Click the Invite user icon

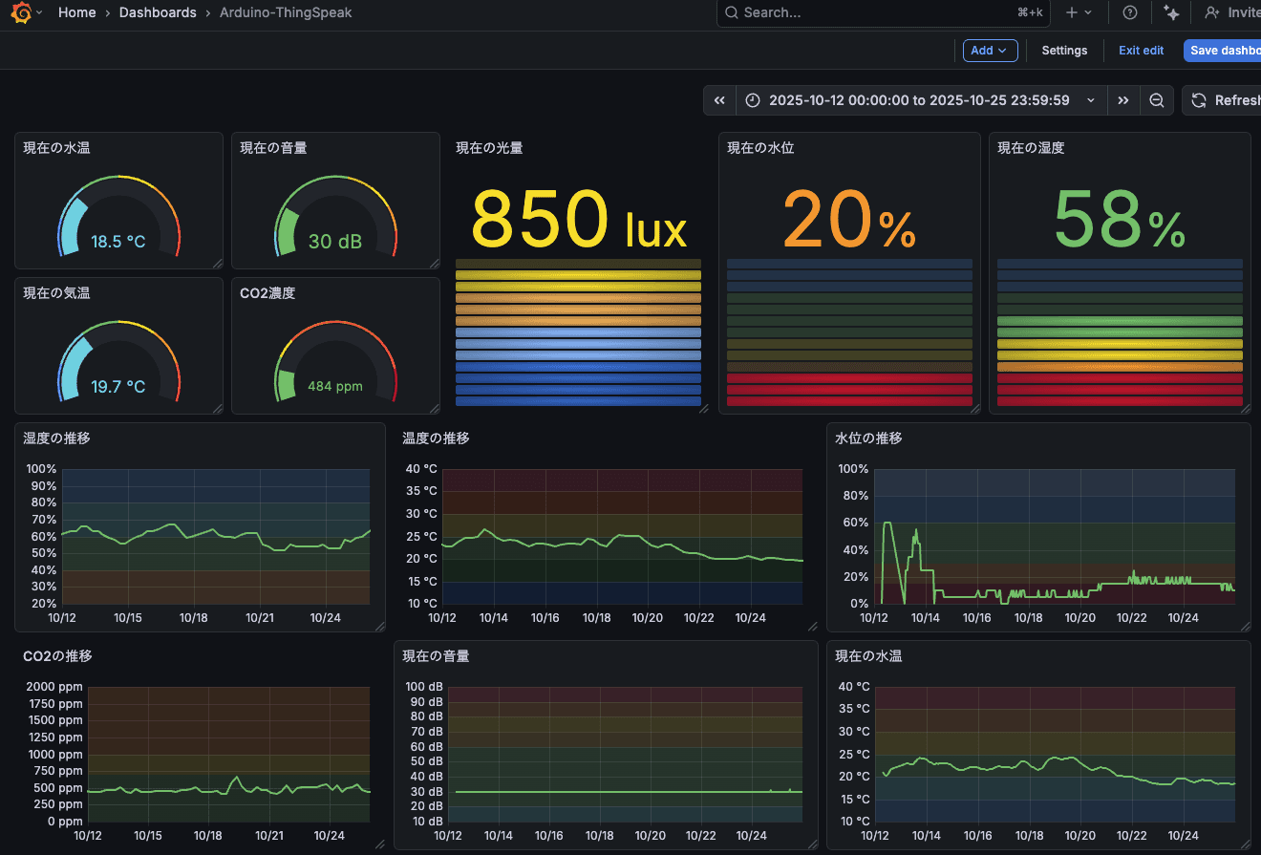(x=1212, y=12)
